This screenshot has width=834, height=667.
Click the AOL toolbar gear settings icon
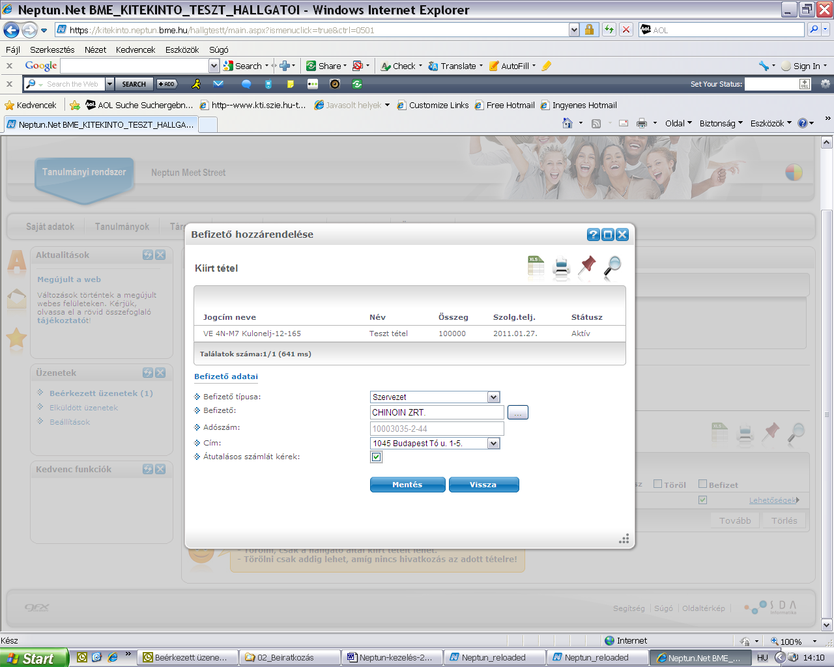point(826,84)
